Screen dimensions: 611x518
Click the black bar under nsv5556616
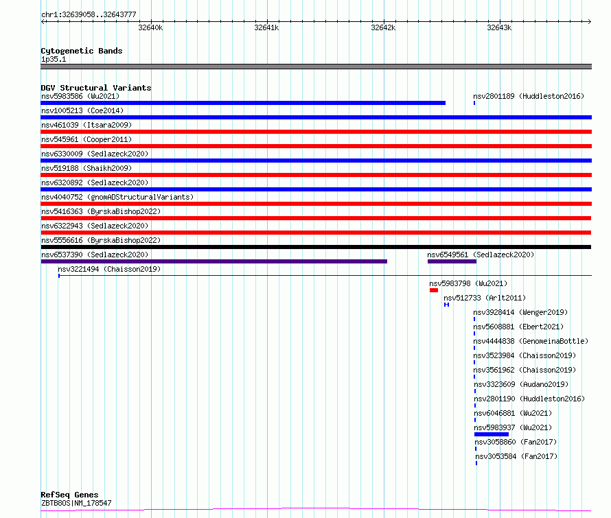click(316, 247)
